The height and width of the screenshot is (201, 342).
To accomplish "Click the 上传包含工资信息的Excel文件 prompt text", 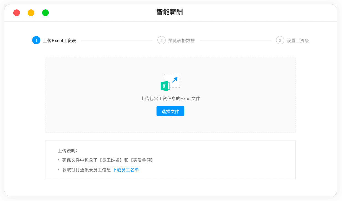I will (170, 98).
